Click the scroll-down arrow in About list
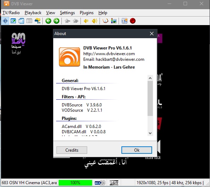Viewport: 210px width, 187px height. [150, 133]
